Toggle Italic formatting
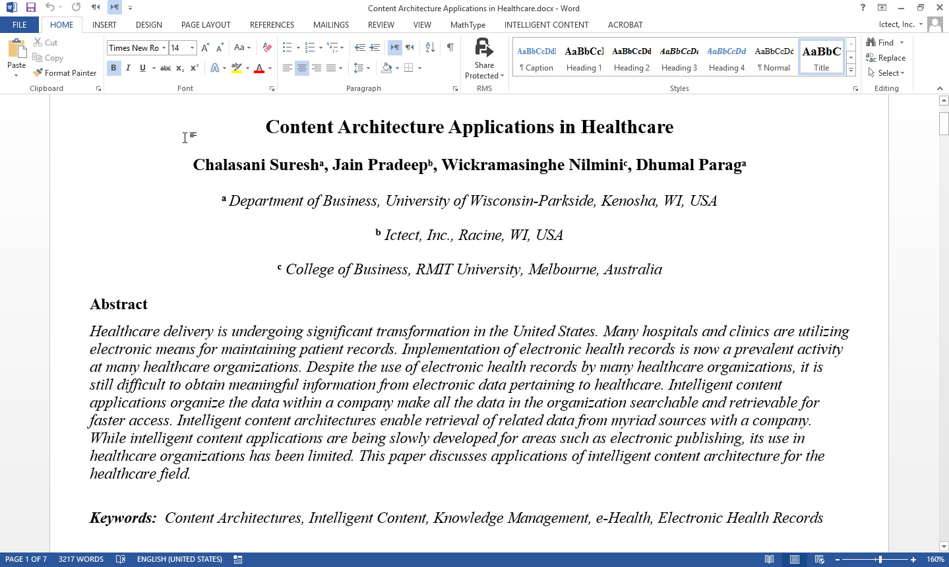Screen dimensions: 949x567 [128, 68]
